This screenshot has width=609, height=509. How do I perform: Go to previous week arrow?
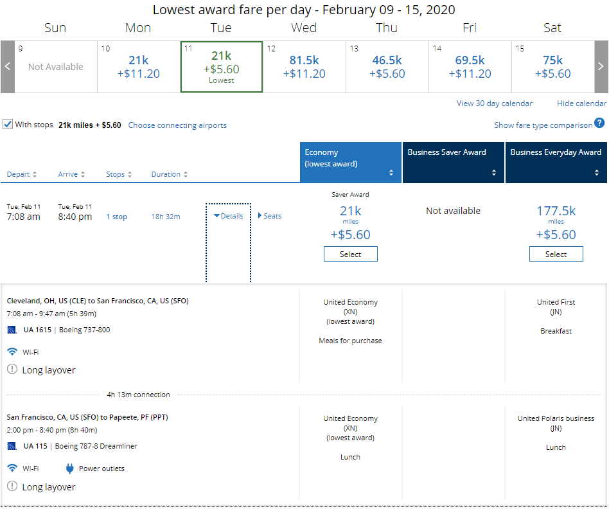pos(8,67)
